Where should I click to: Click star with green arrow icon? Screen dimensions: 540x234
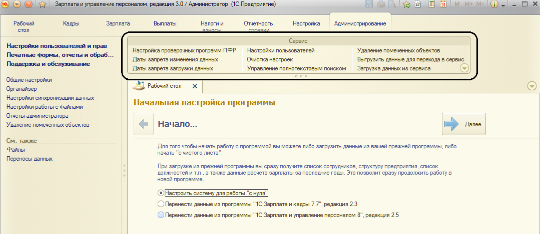point(406,4)
